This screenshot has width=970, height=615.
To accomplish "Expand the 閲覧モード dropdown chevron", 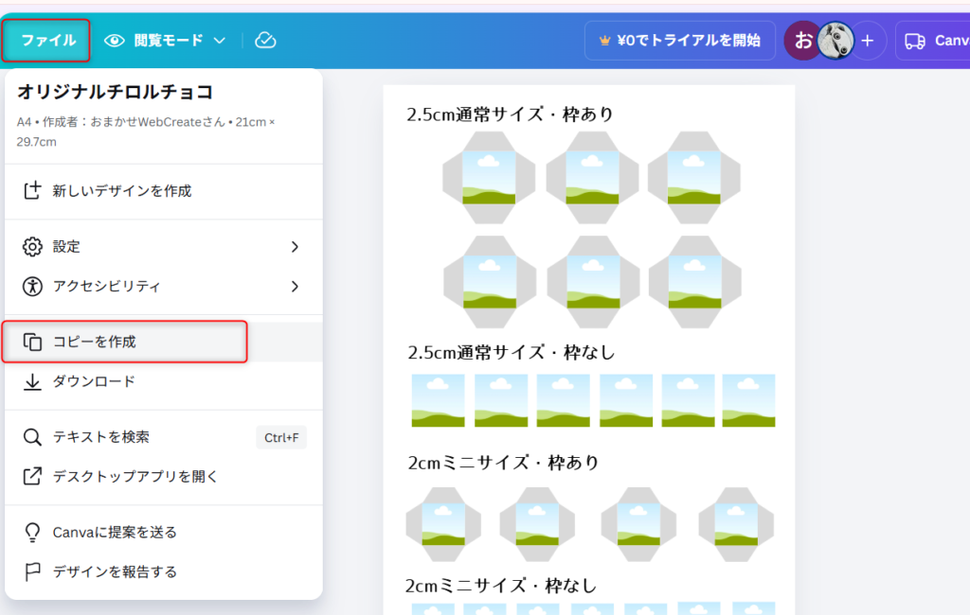I will click(x=220, y=41).
